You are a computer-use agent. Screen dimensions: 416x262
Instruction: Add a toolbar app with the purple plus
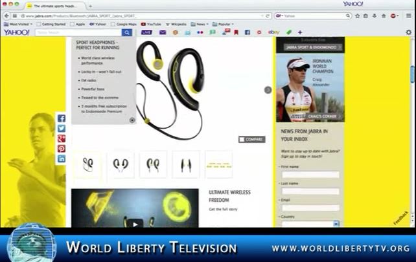pos(300,32)
